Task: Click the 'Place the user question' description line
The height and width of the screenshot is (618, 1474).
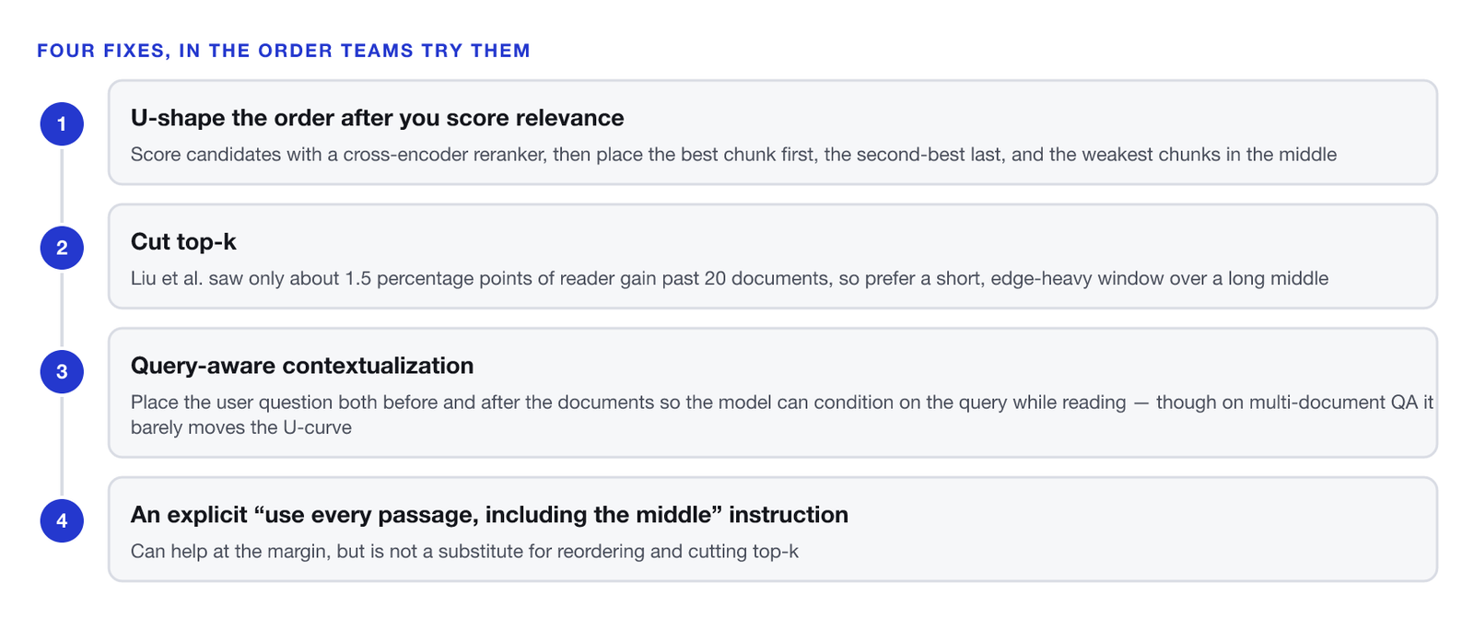Action: [782, 402]
